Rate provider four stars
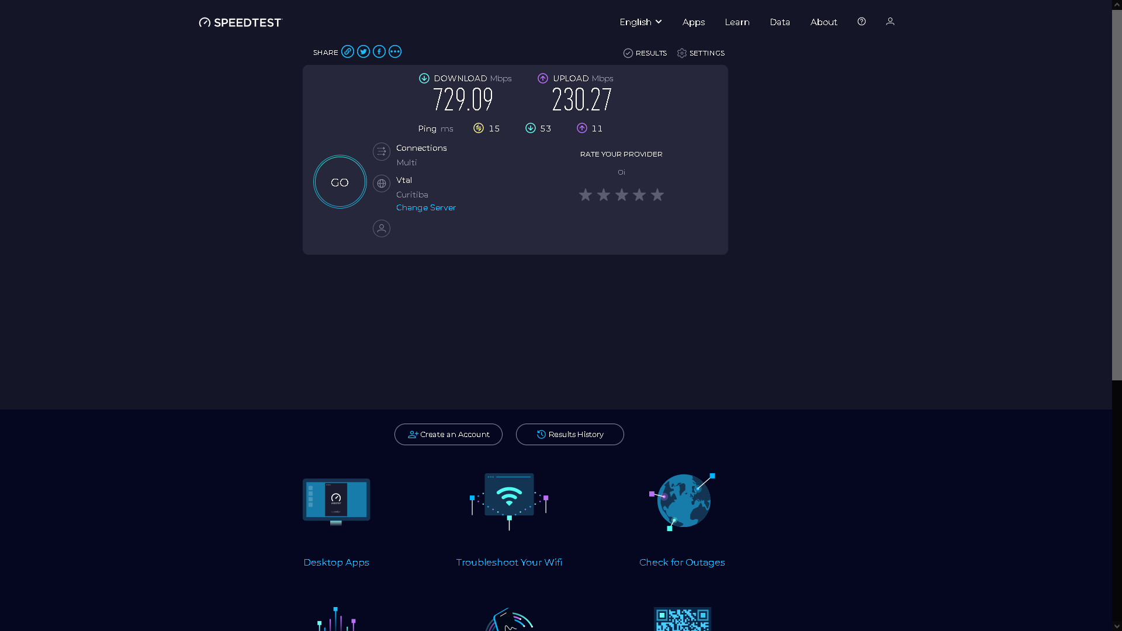1122x631 pixels. pyautogui.click(x=639, y=195)
